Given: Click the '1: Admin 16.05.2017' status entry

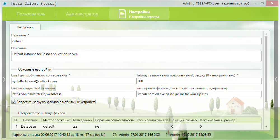Looking at the screenshot, I should (x=188, y=134).
